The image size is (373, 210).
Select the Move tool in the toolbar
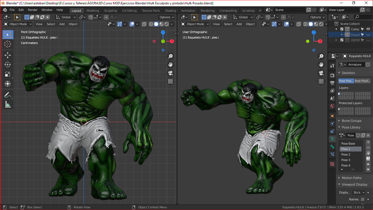click(x=8, y=55)
